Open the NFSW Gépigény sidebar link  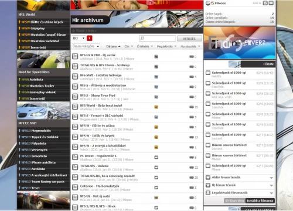(33, 28)
